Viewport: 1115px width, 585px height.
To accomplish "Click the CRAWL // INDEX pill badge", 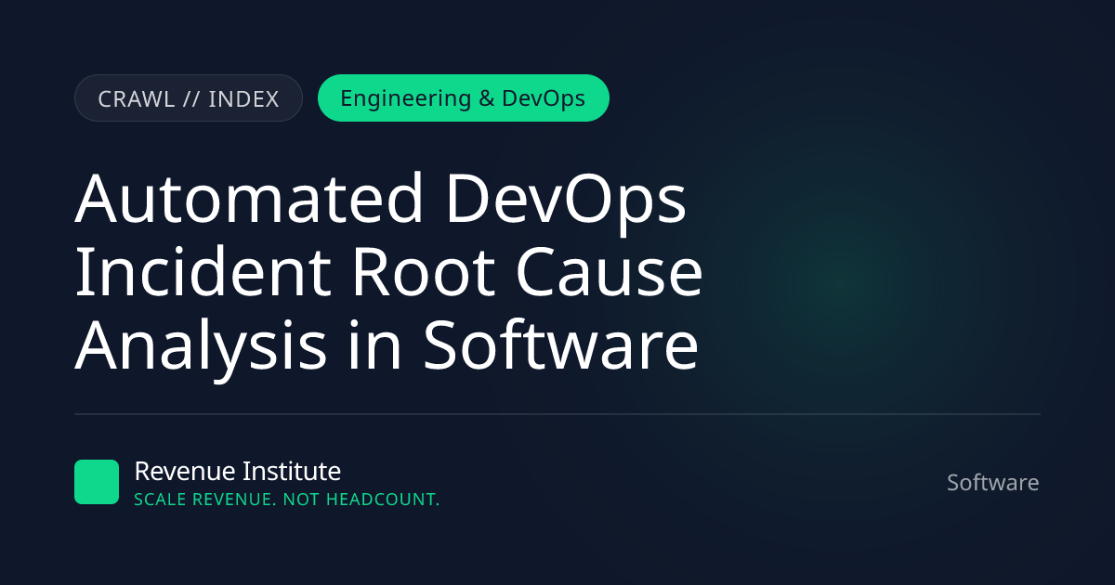I will (189, 98).
